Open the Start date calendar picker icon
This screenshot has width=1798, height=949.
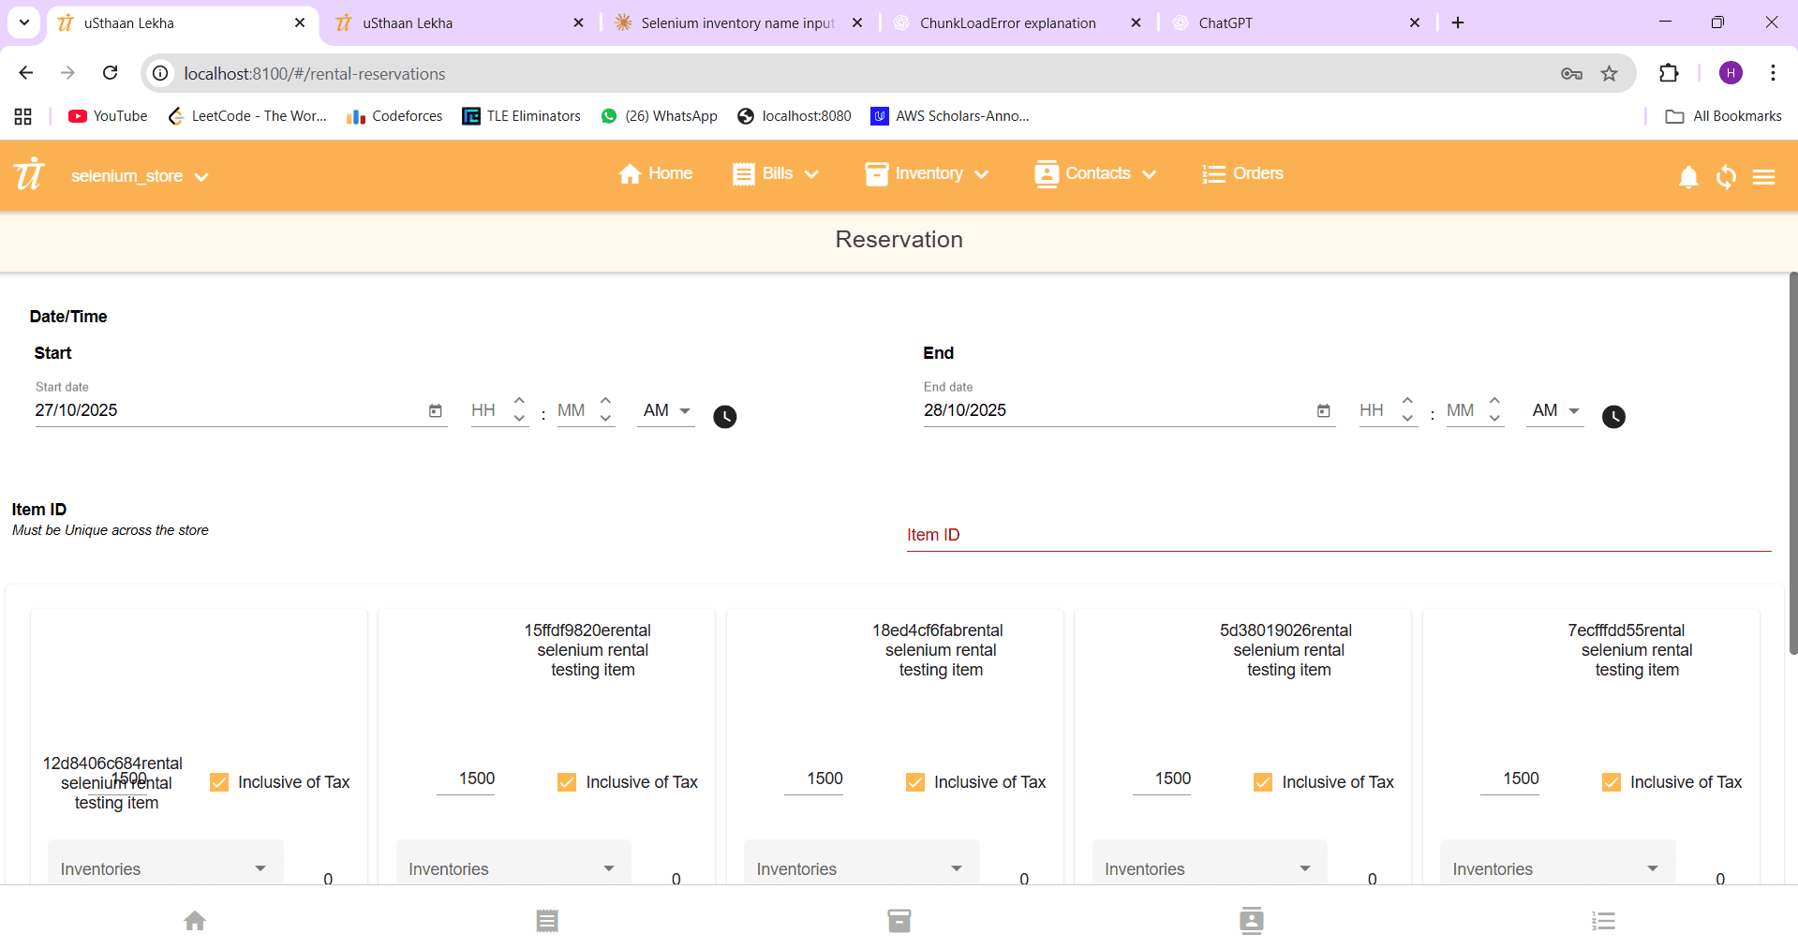click(x=435, y=411)
